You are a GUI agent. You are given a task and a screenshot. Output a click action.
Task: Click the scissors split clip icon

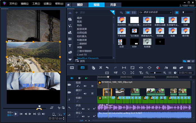59,108
